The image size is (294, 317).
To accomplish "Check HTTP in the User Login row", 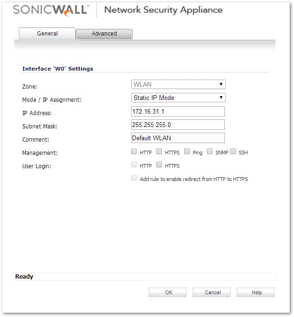I will coord(134,165).
